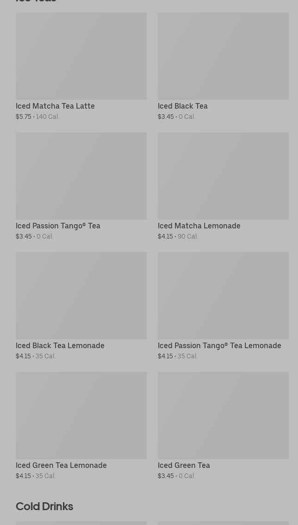Open the Iced Black Tea Lemonade image
This screenshot has height=525, width=298.
81,295
